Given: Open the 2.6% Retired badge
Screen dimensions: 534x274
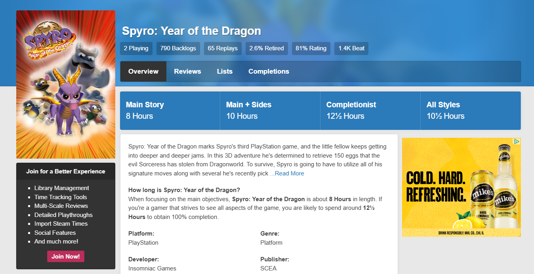Looking at the screenshot, I should (x=267, y=48).
